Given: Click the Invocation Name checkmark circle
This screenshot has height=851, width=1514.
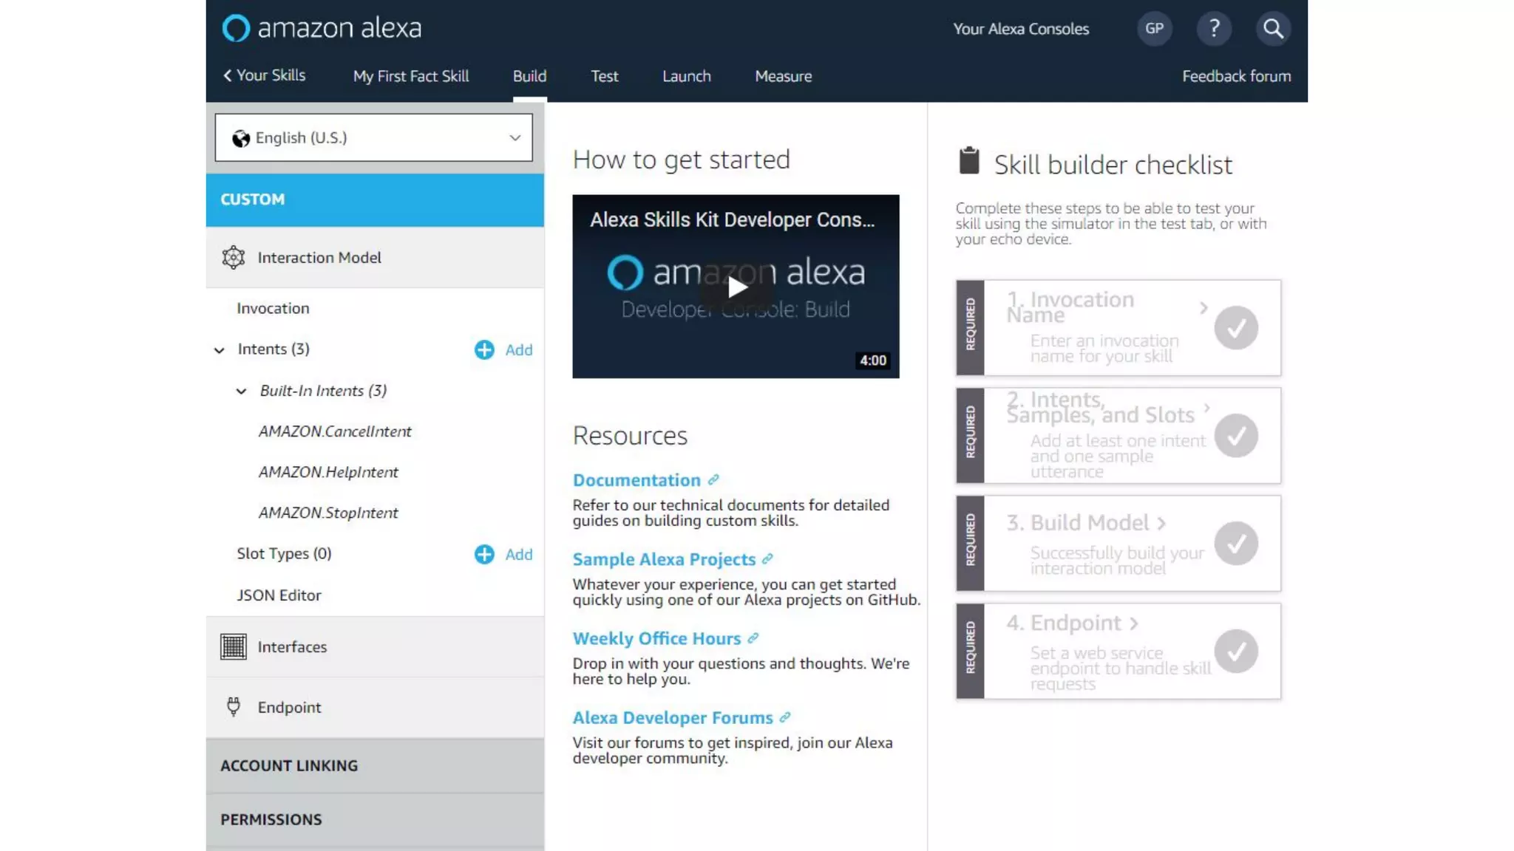Looking at the screenshot, I should coord(1235,327).
